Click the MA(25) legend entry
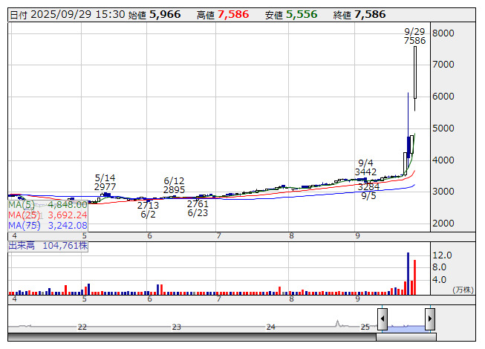 [48, 215]
